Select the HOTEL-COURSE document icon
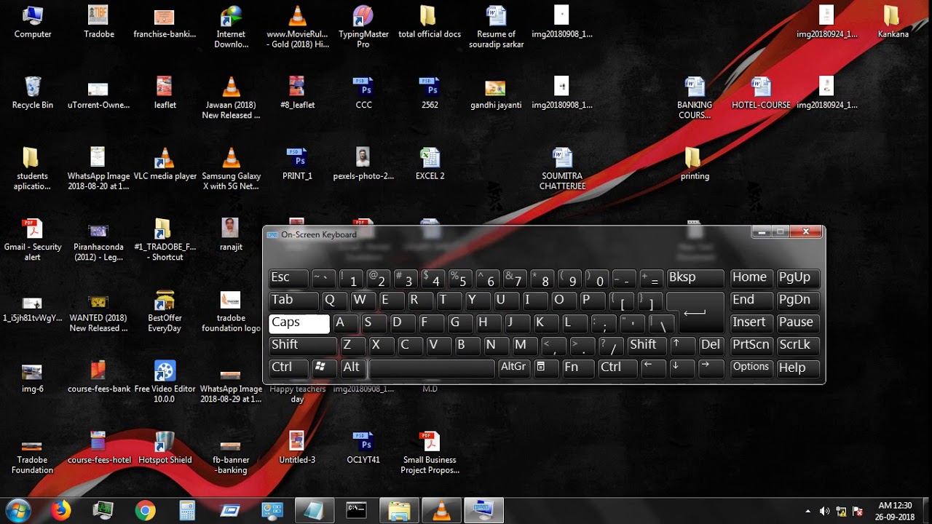 [761, 93]
